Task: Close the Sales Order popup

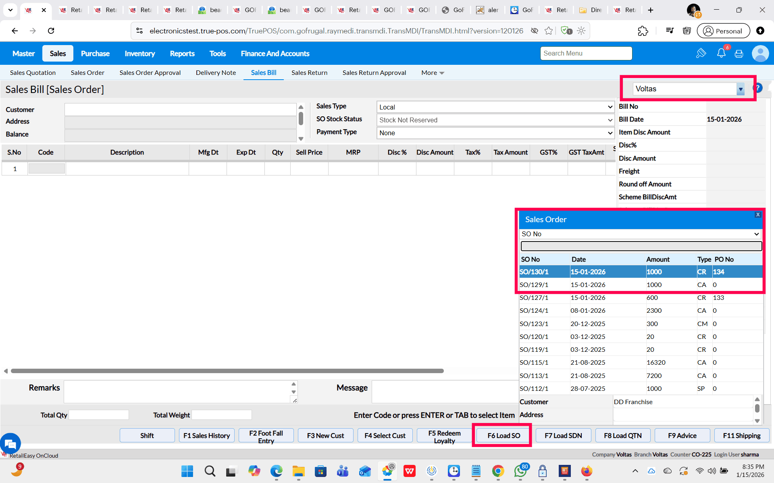Action: pos(758,215)
